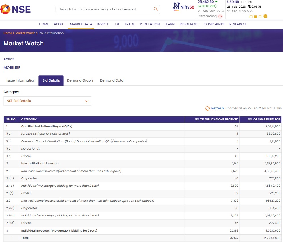Open the COMPLAINTS menu
Viewport: 283px width, 242px height.
(x=214, y=24)
